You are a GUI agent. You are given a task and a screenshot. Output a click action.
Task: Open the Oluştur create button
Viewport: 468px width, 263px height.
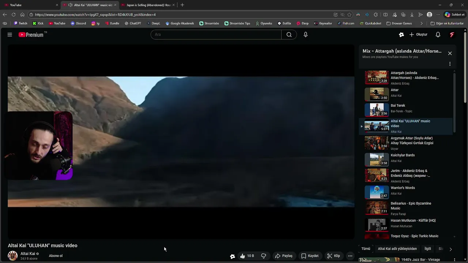(x=418, y=35)
